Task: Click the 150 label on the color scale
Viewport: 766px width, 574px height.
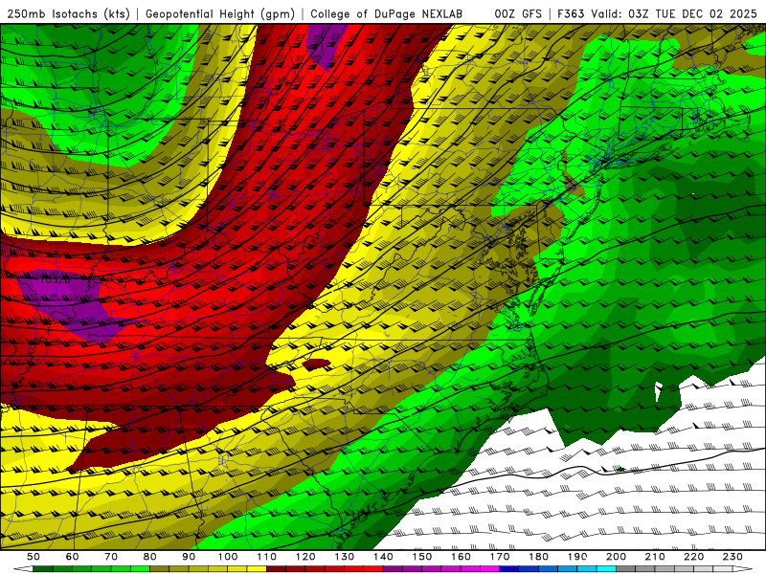Action: pos(421,557)
